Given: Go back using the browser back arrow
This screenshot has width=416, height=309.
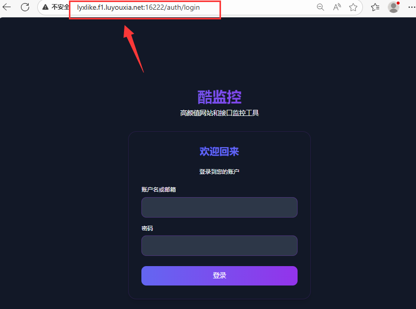Looking at the screenshot, I should [7, 7].
